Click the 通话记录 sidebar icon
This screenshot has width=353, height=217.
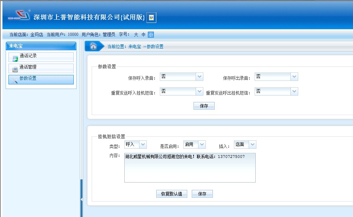[x=15, y=59]
